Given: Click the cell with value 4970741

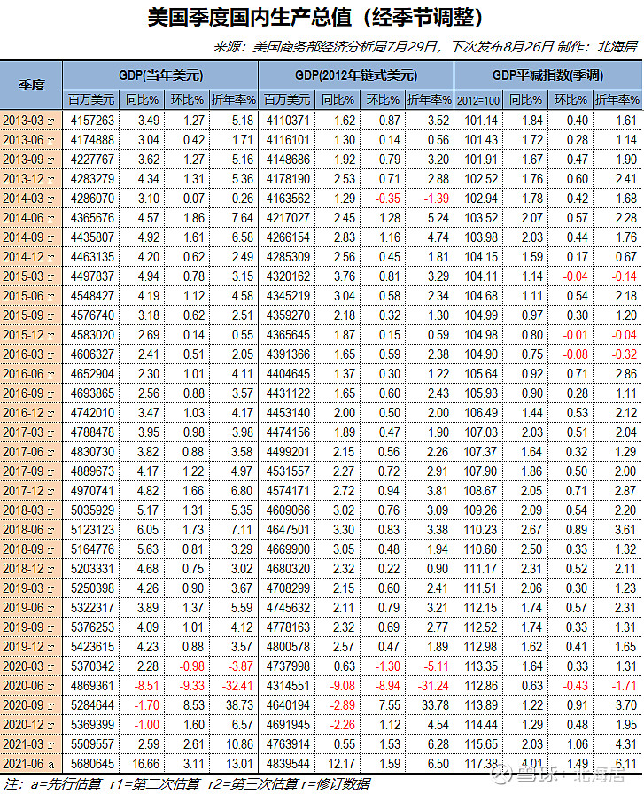Looking at the screenshot, I should coord(92,491).
